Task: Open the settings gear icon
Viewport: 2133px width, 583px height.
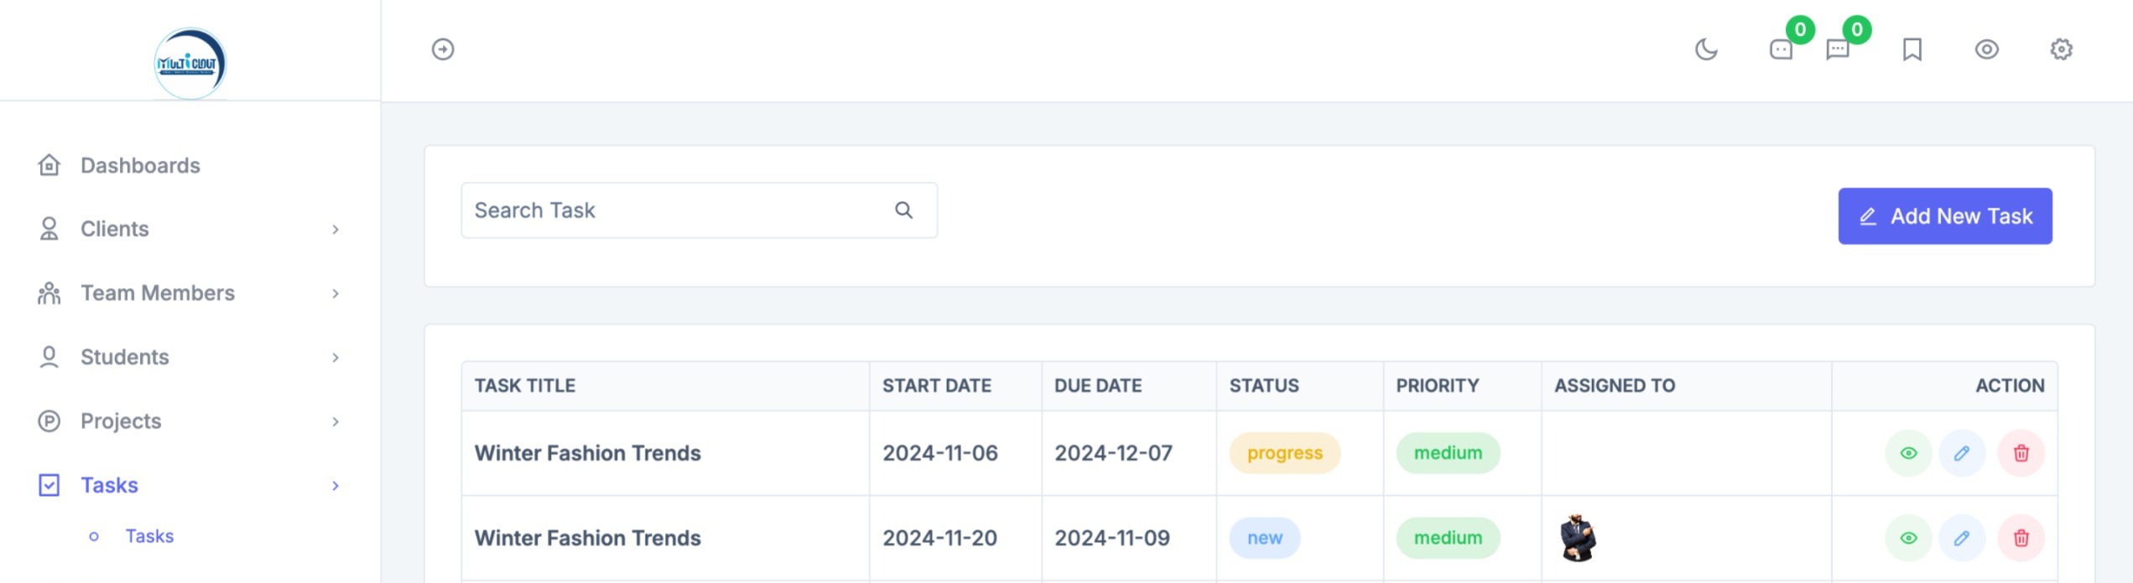Action: [x=2061, y=49]
